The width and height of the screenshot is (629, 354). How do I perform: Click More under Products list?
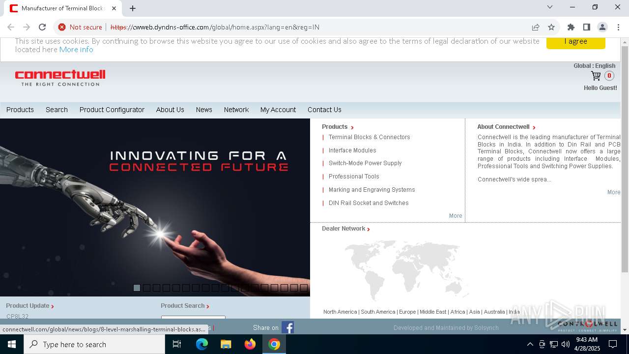pyautogui.click(x=456, y=216)
